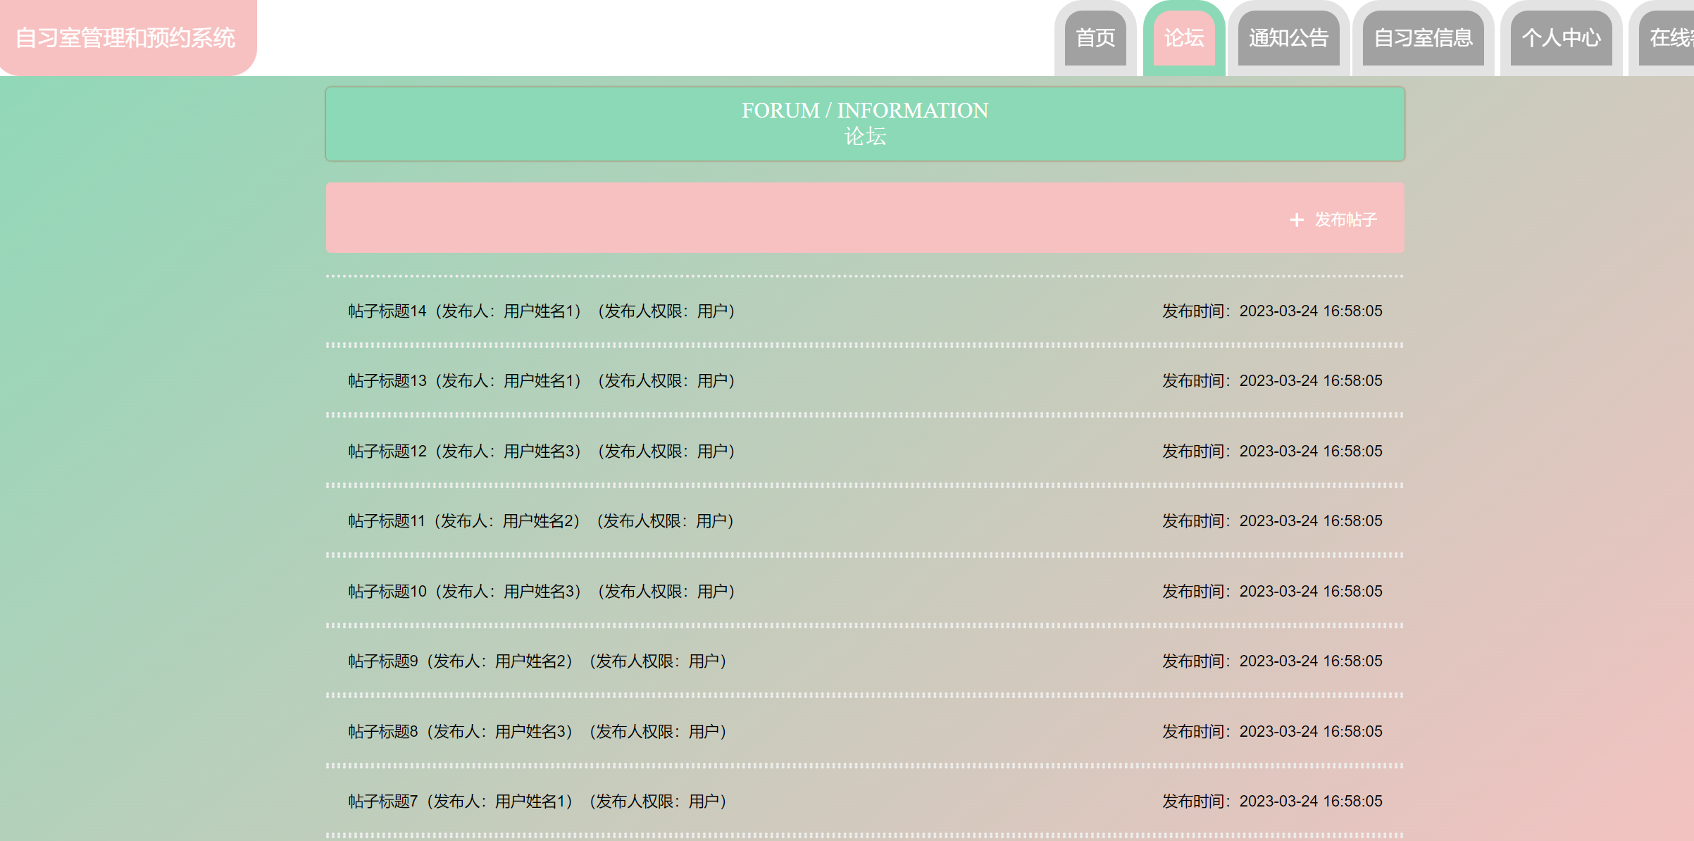The width and height of the screenshot is (1694, 841).
Task: Open the 个人中心 personal center tab
Action: (1561, 38)
